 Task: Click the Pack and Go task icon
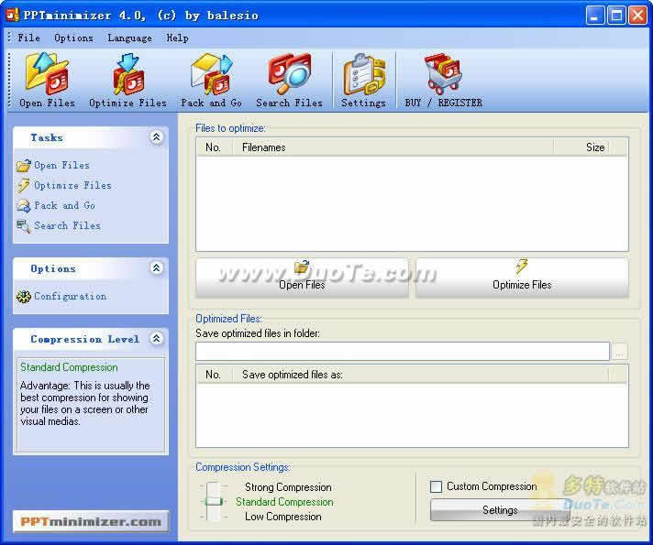[x=23, y=205]
